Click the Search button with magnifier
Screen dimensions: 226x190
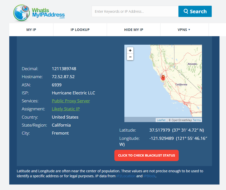(x=195, y=11)
